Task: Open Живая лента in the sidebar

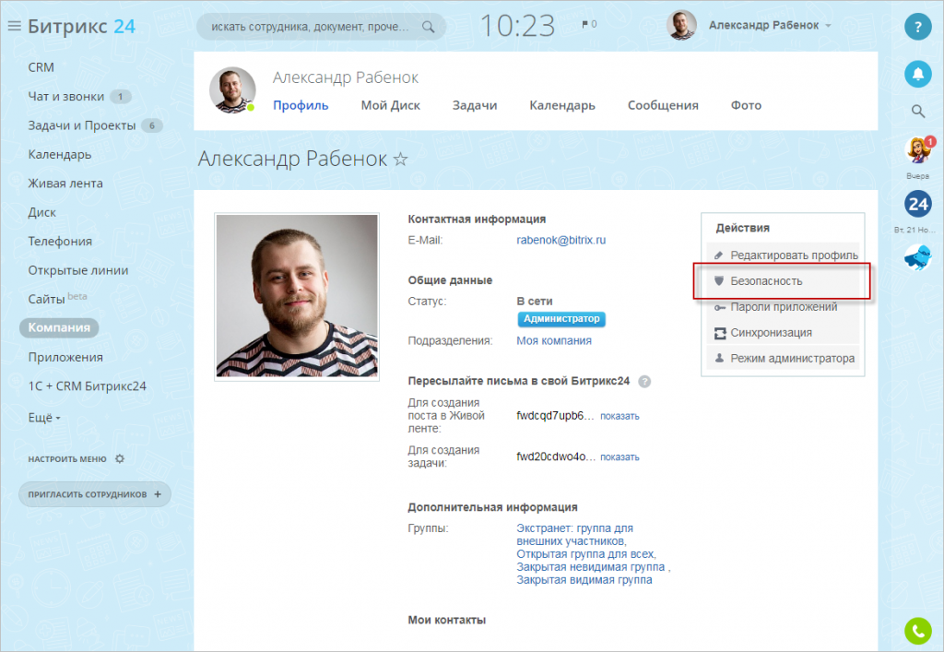Action: click(65, 183)
